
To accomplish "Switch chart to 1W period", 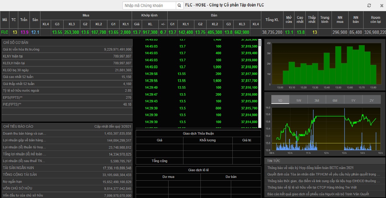I will coord(298,100).
